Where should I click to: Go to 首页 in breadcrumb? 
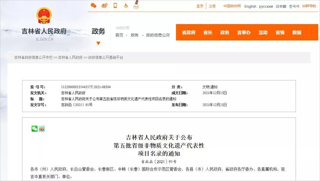click(119, 35)
